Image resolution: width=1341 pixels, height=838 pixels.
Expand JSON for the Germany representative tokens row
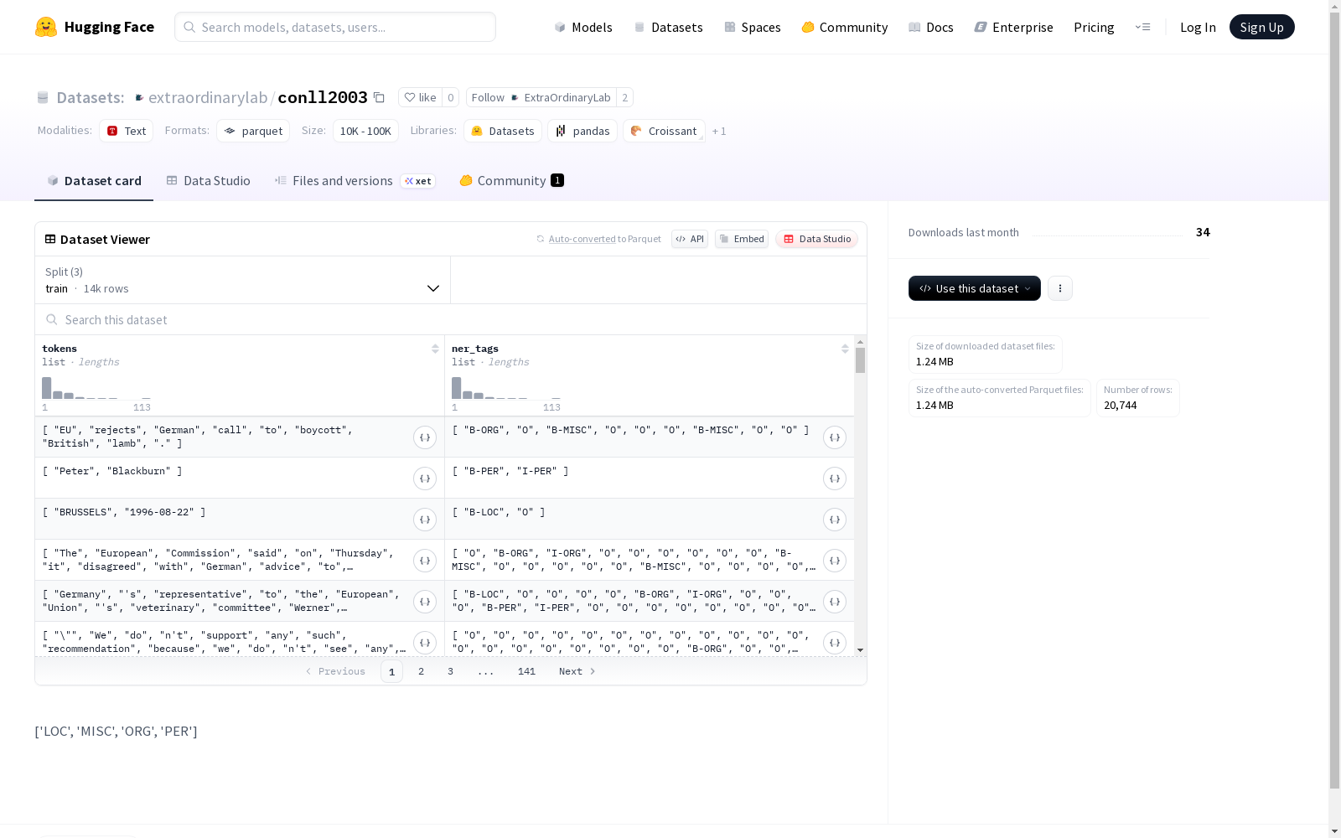[x=425, y=602]
